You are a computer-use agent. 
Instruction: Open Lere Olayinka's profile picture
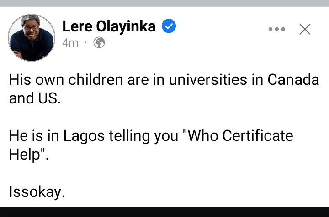coord(32,37)
